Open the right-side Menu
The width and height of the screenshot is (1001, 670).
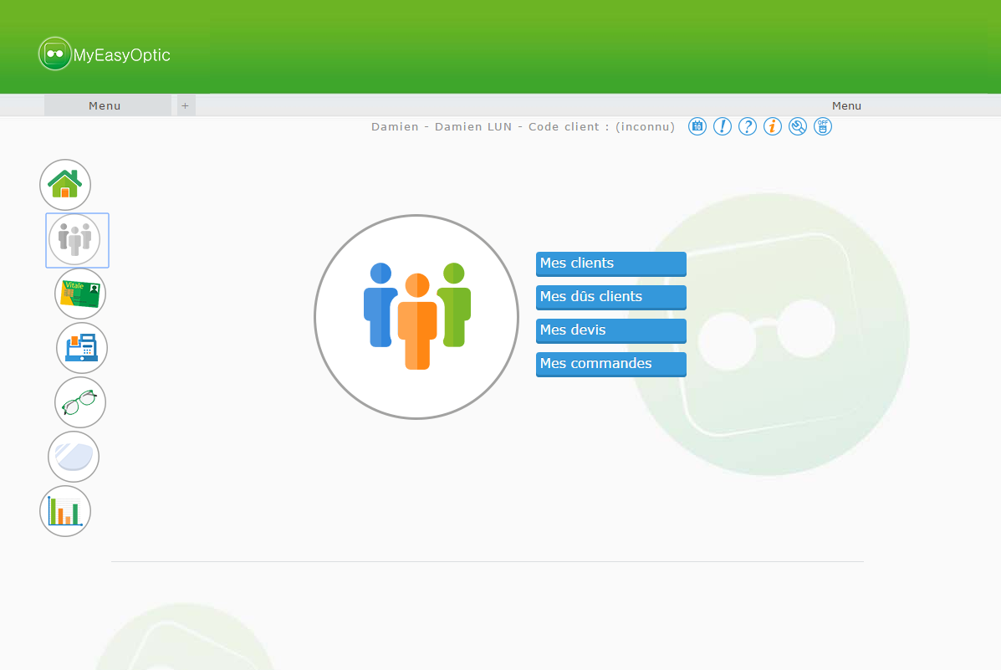click(x=846, y=105)
